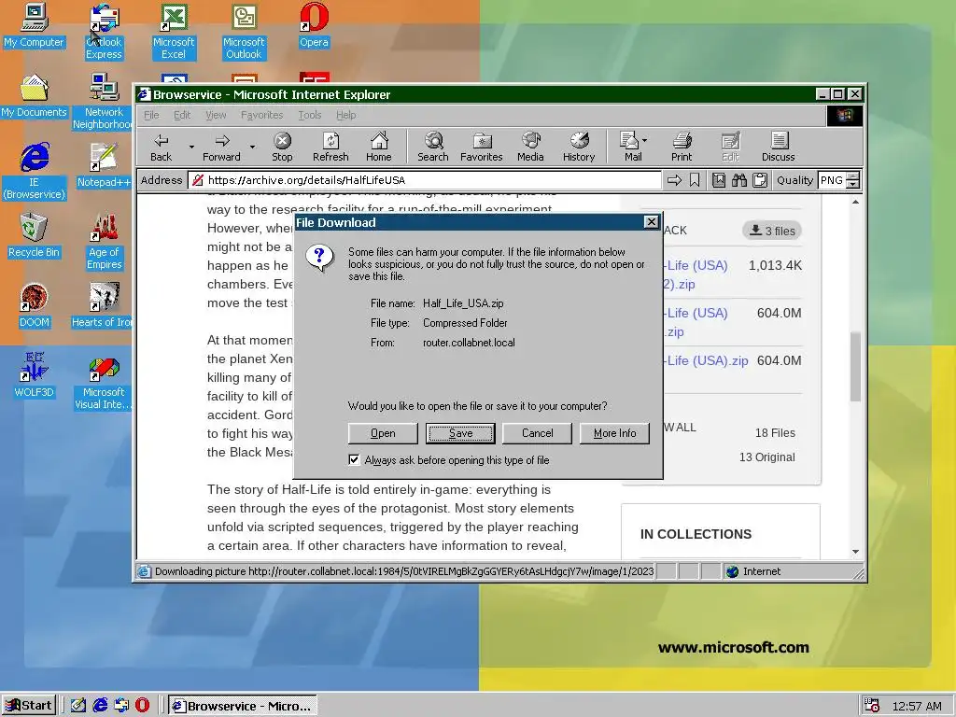Screen dimensions: 956x717
Task: Open the File menu
Action: coord(151,115)
